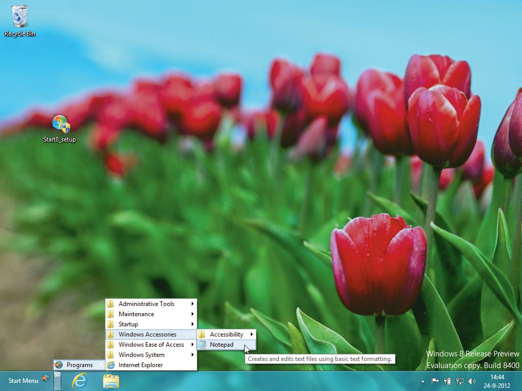Open the clock showing 14:44

(497, 377)
